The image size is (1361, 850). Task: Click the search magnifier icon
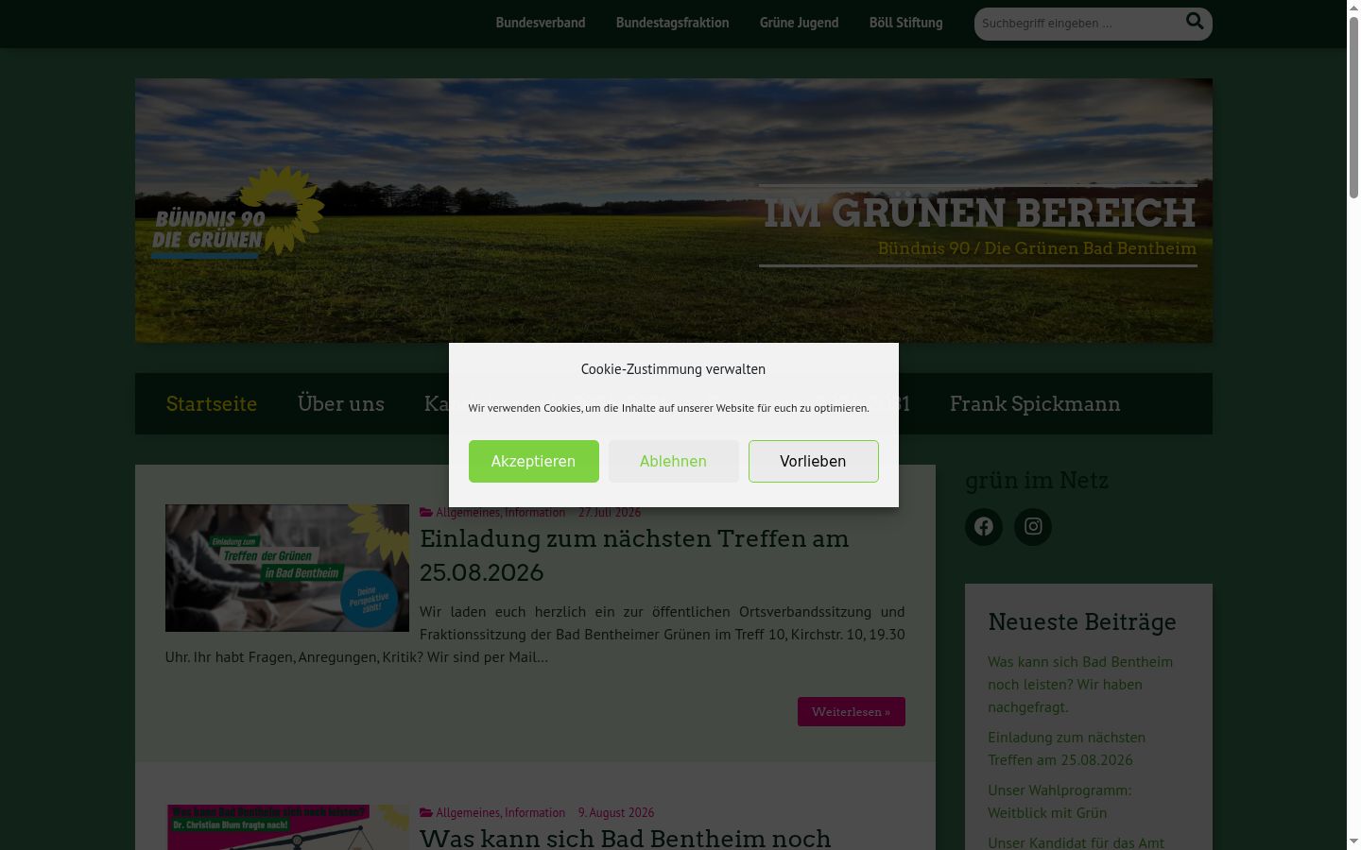pos(1195,22)
